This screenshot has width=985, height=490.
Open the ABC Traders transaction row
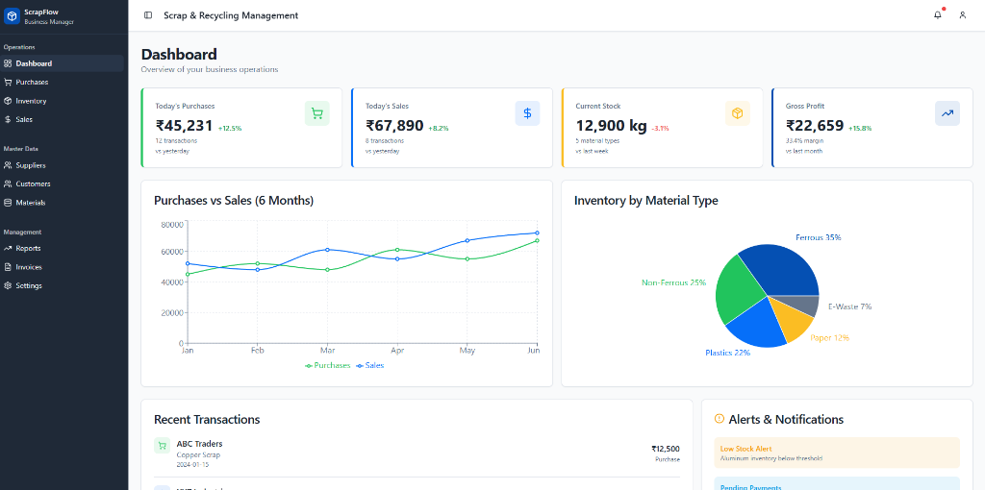417,453
